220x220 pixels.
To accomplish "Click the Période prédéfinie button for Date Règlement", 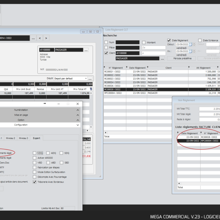I will (x=181, y=58).
